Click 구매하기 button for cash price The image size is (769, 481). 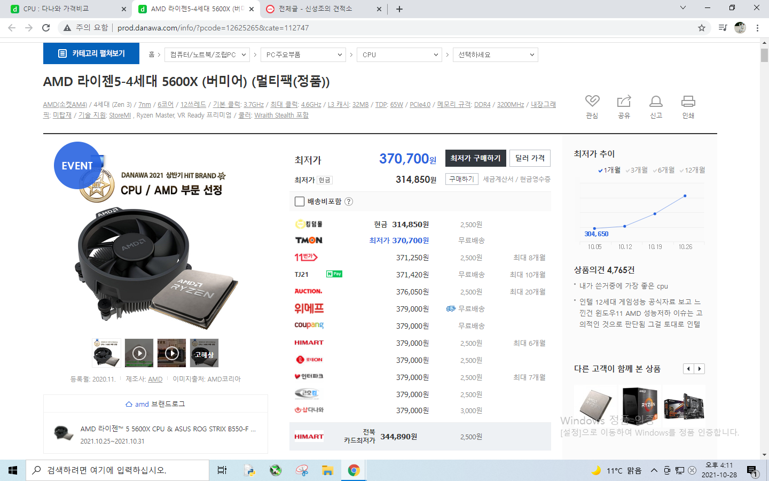[461, 179]
